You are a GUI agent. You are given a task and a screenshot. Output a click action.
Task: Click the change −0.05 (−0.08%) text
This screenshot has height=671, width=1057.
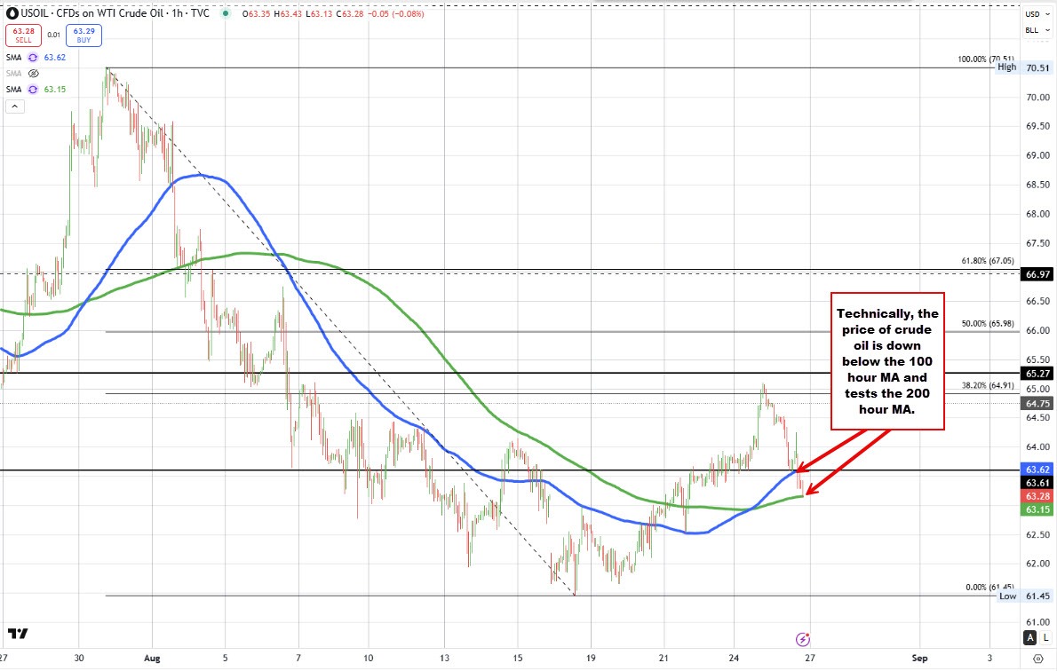click(x=395, y=13)
